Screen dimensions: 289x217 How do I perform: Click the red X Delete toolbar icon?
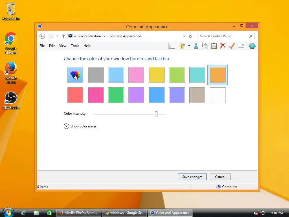tap(223, 45)
